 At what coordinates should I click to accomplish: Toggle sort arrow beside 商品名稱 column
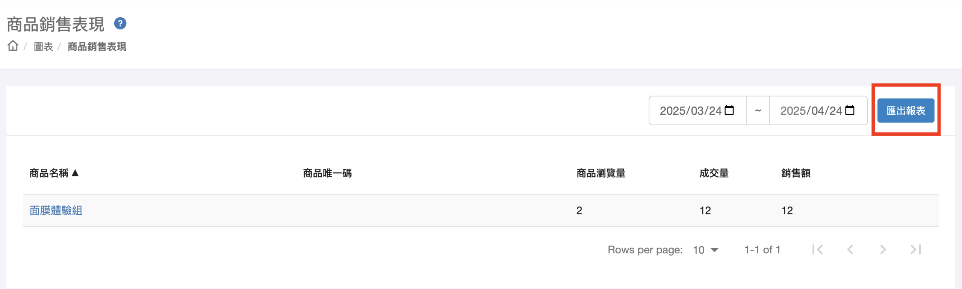75,173
